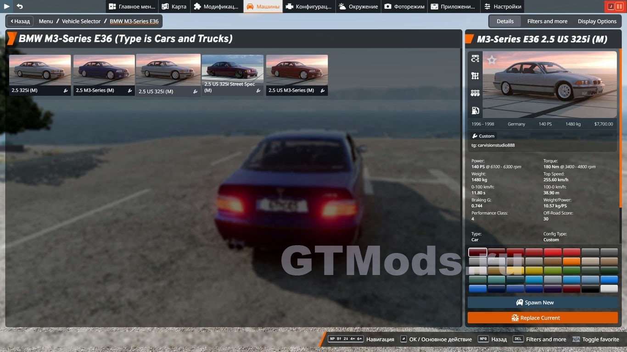
Task: Pick the bright orange paint swatch
Action: point(571,261)
